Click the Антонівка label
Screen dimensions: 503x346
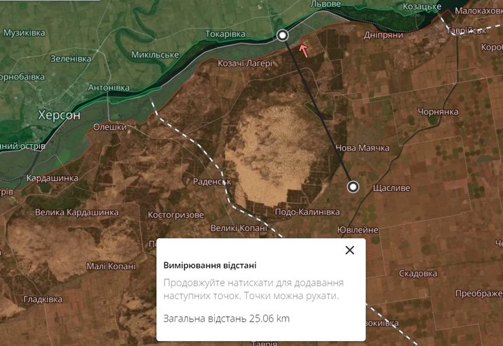point(109,87)
